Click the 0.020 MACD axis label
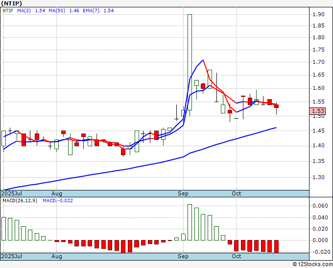The width and height of the screenshot is (333, 268). point(320,229)
